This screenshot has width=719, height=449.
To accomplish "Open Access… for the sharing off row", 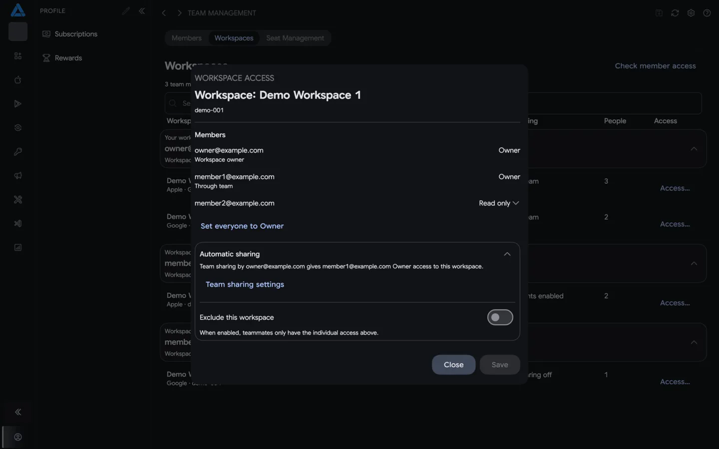I will [x=675, y=382].
